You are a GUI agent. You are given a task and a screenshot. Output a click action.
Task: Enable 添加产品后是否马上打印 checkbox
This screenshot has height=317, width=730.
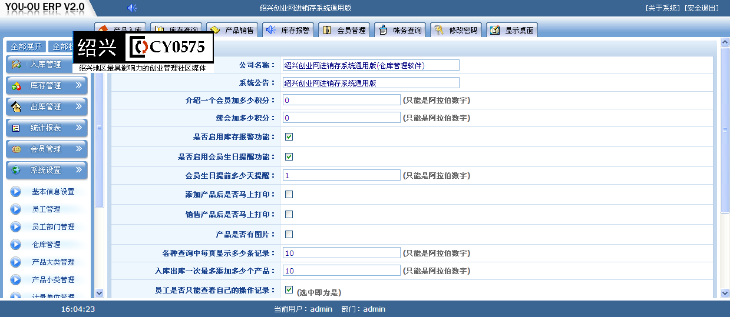[289, 194]
